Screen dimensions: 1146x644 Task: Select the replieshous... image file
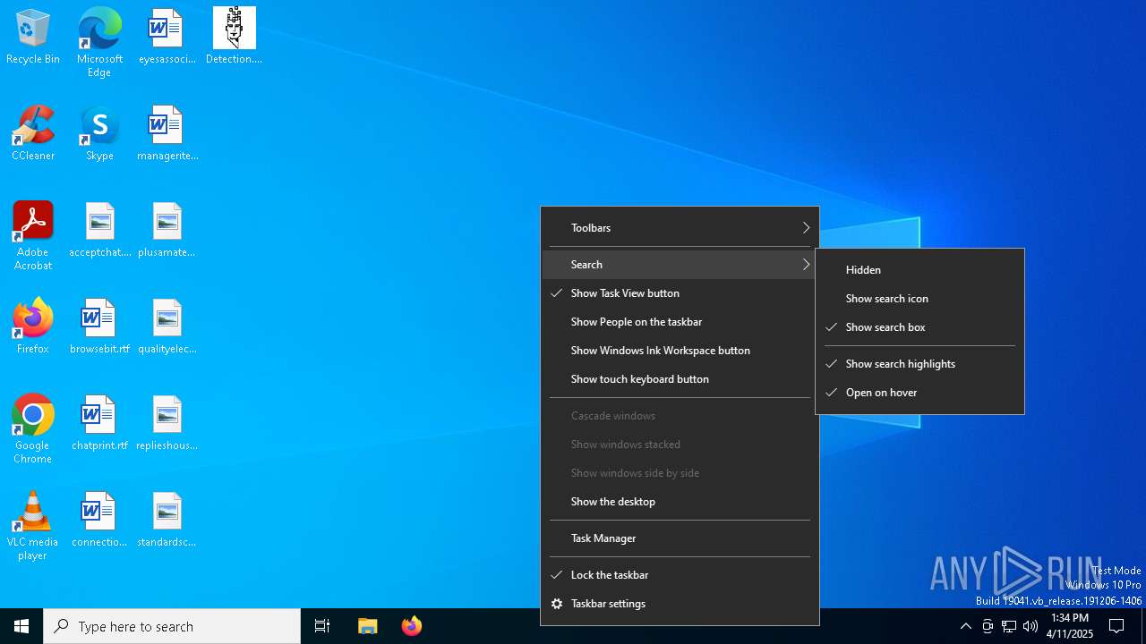(x=167, y=423)
